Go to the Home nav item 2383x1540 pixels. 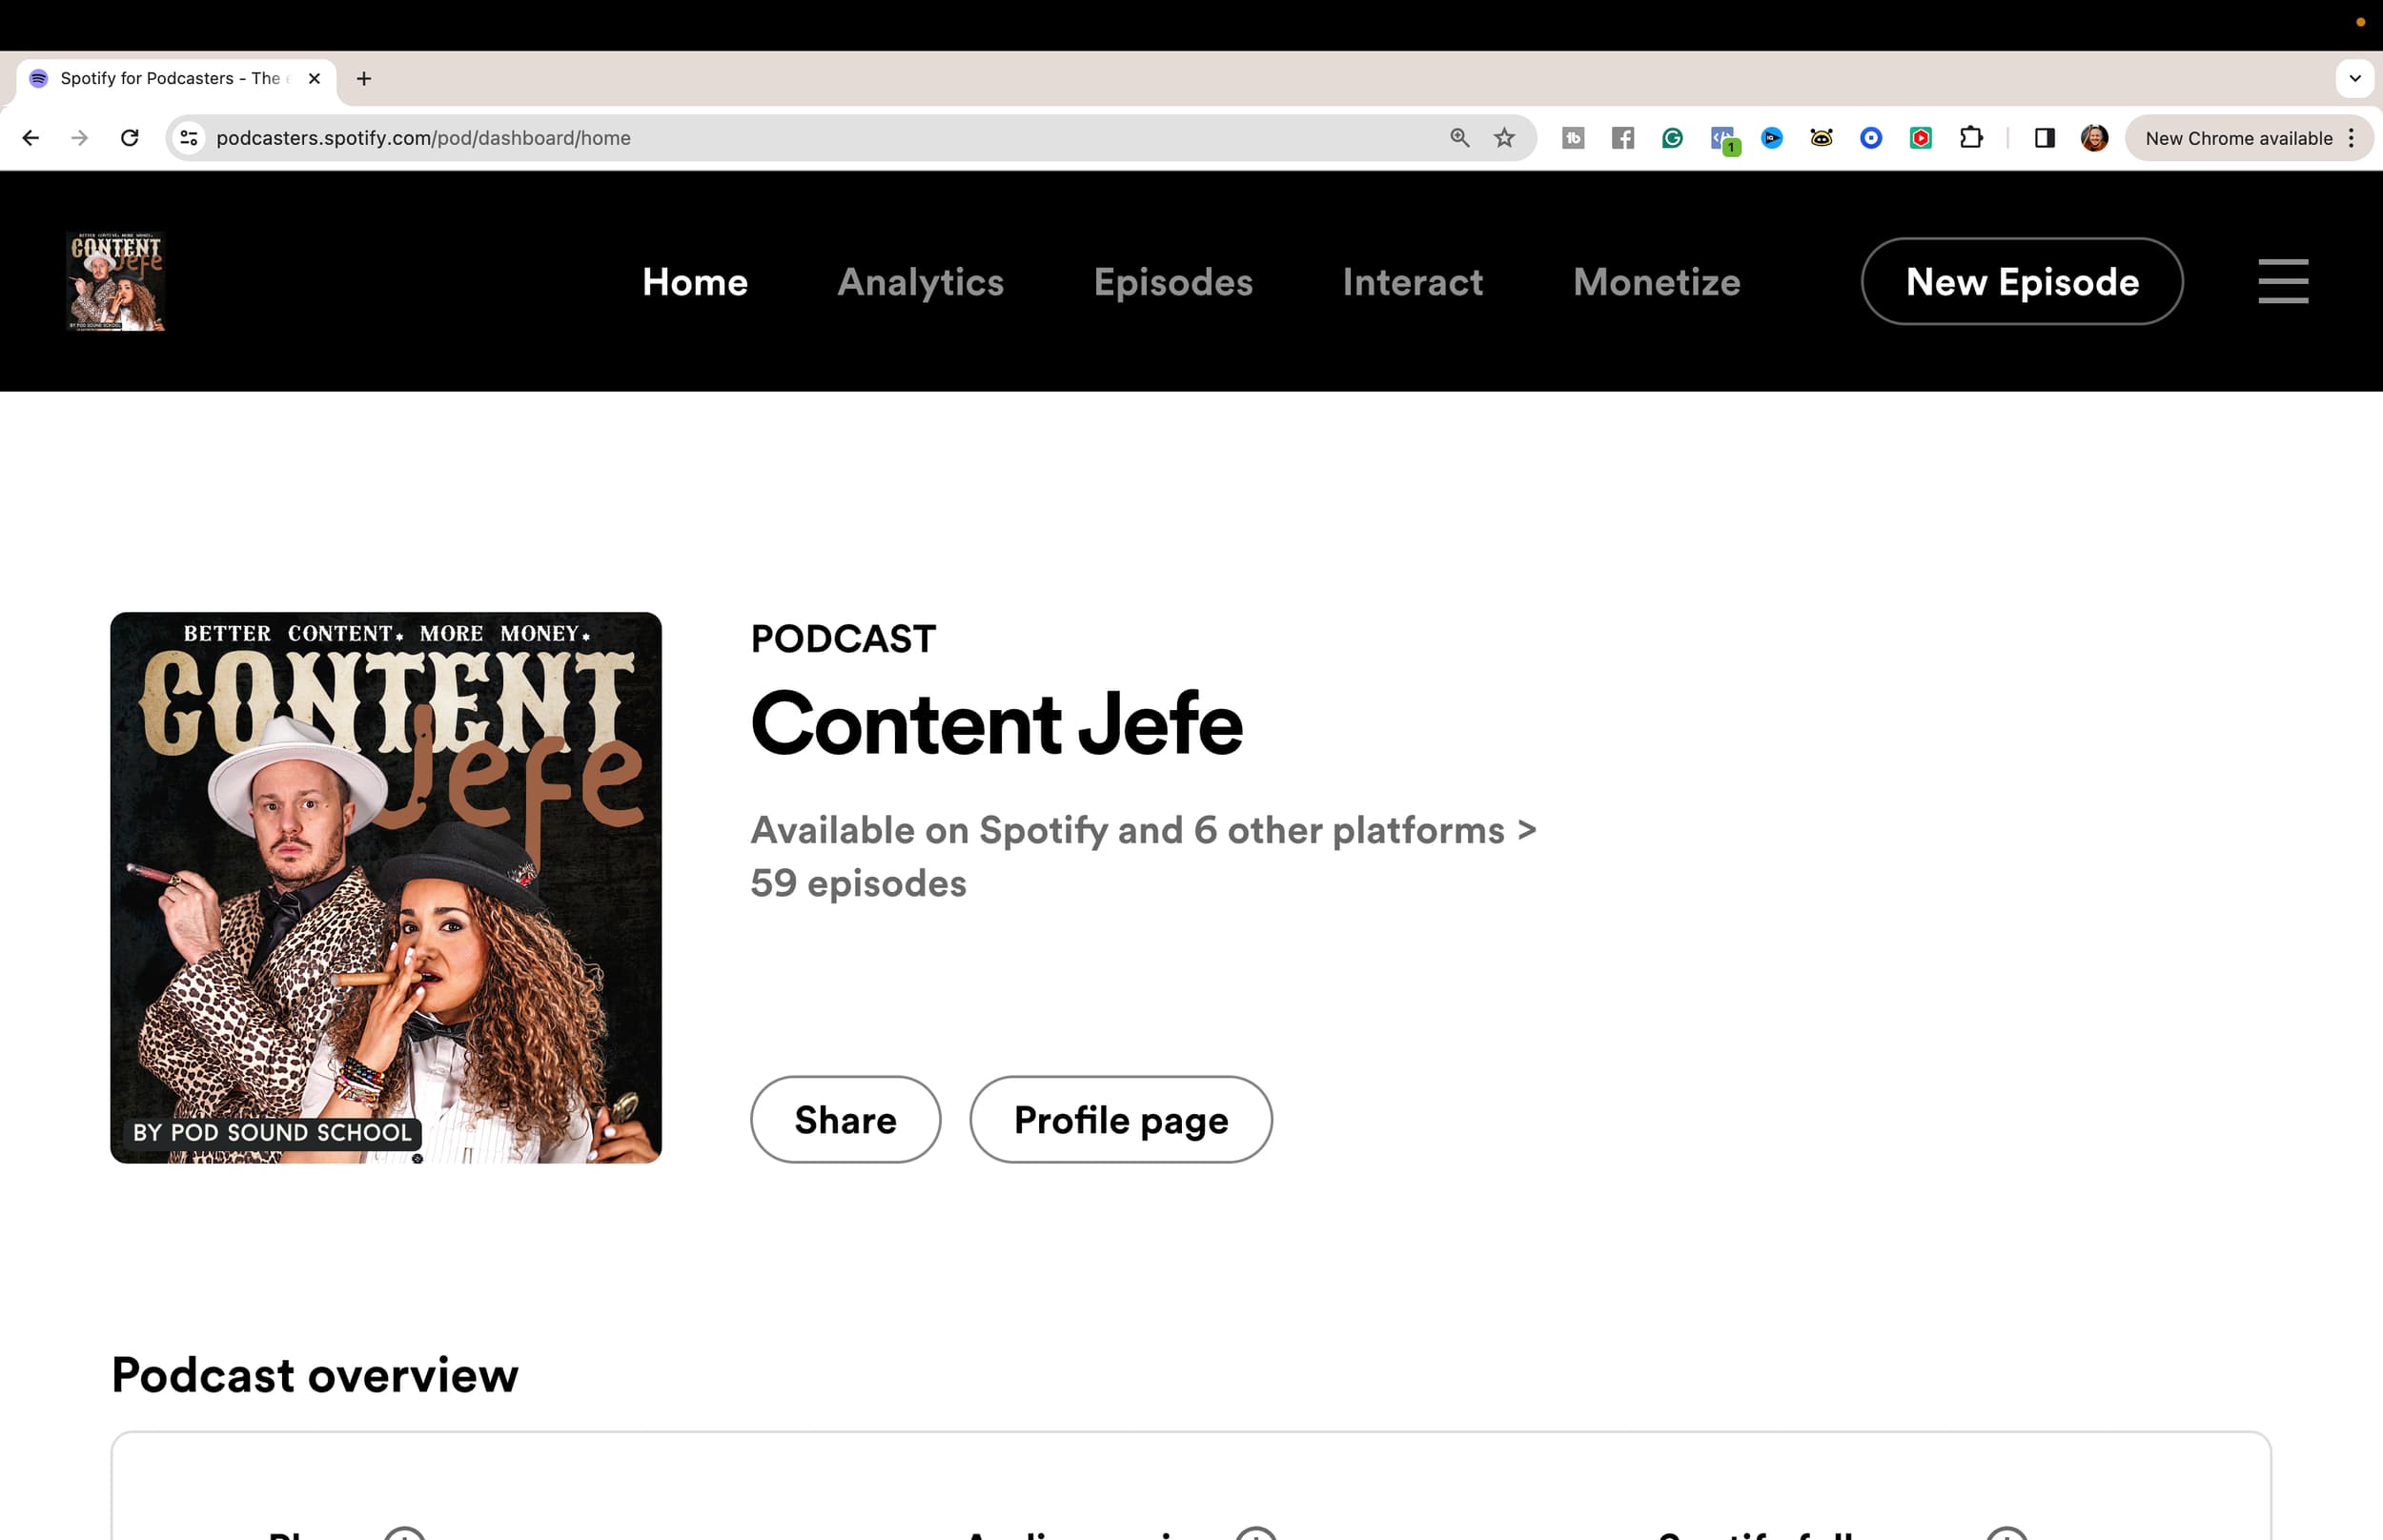tap(695, 282)
